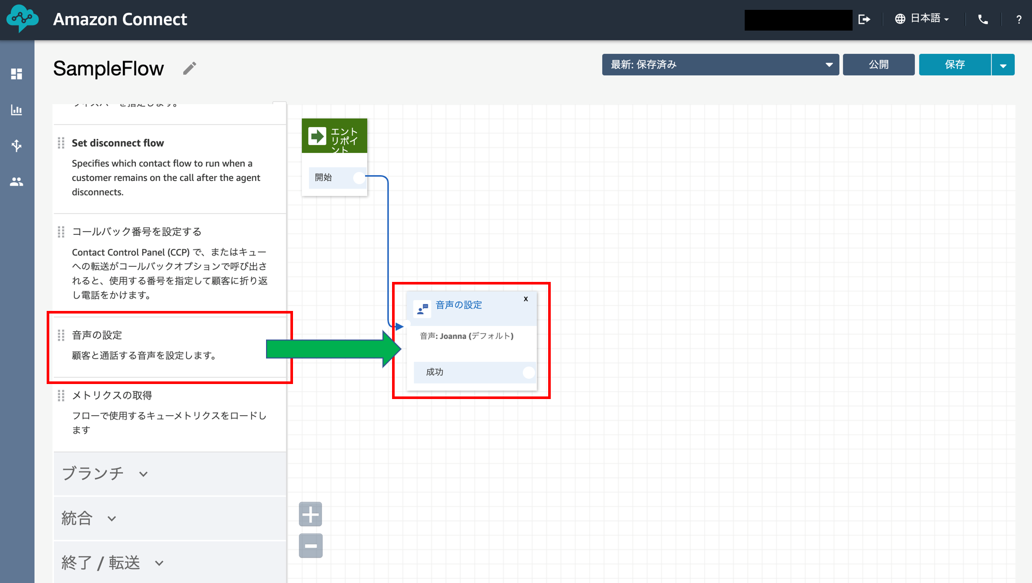Open the metrics bar chart sidebar icon
The height and width of the screenshot is (583, 1032).
(x=17, y=110)
